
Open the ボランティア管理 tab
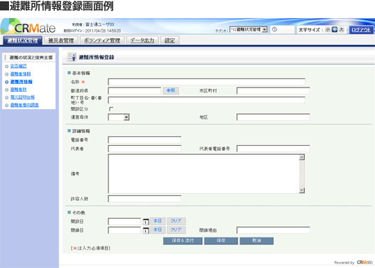[102, 40]
